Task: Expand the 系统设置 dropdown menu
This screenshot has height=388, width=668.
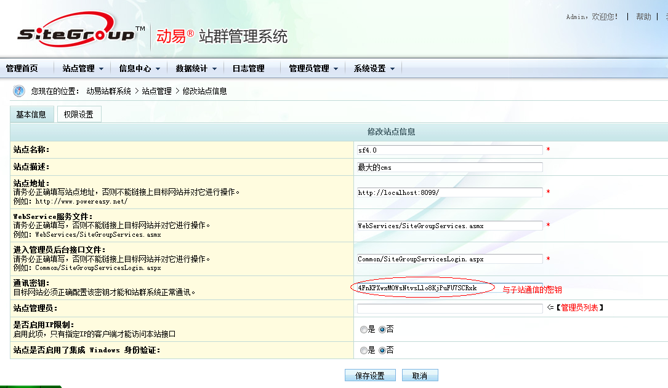Action: point(374,69)
